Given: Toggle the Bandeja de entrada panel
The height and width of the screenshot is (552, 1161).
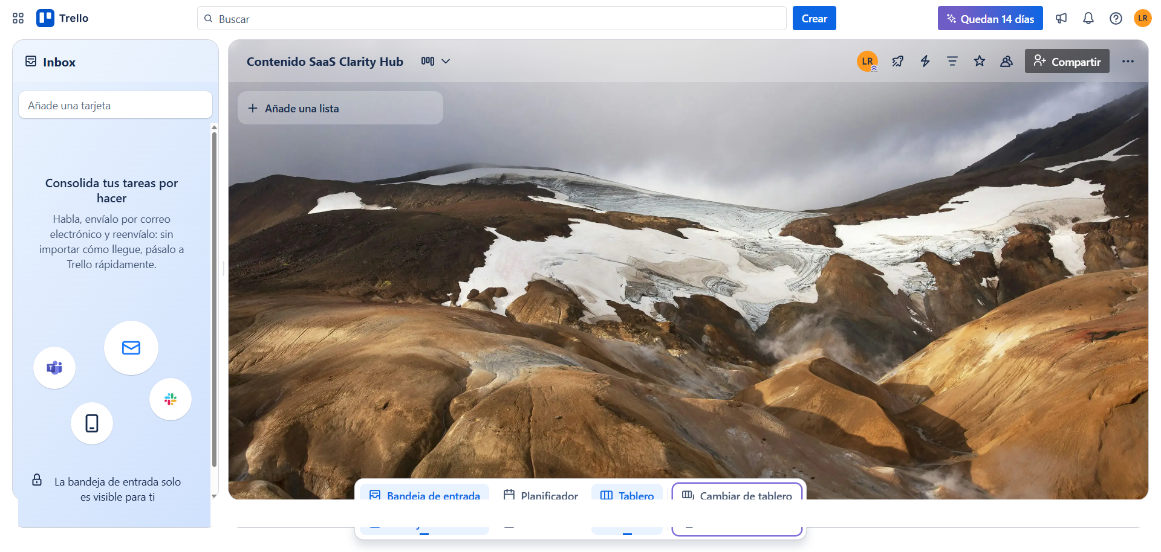Looking at the screenshot, I should pyautogui.click(x=424, y=495).
